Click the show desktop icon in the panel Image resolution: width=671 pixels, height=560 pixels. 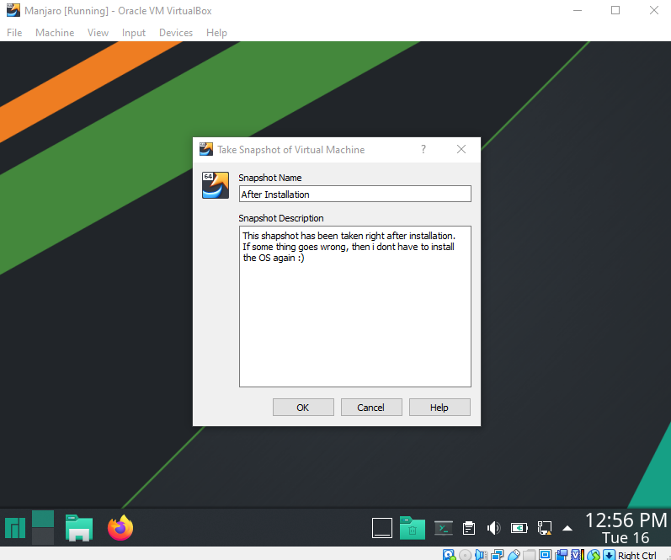(381, 528)
